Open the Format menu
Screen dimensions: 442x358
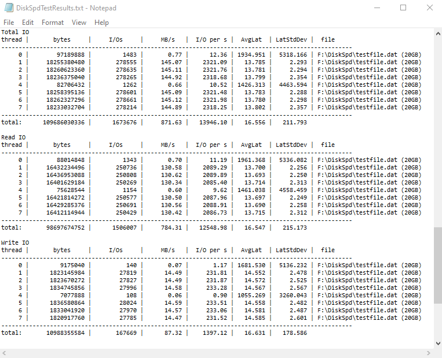(x=53, y=23)
